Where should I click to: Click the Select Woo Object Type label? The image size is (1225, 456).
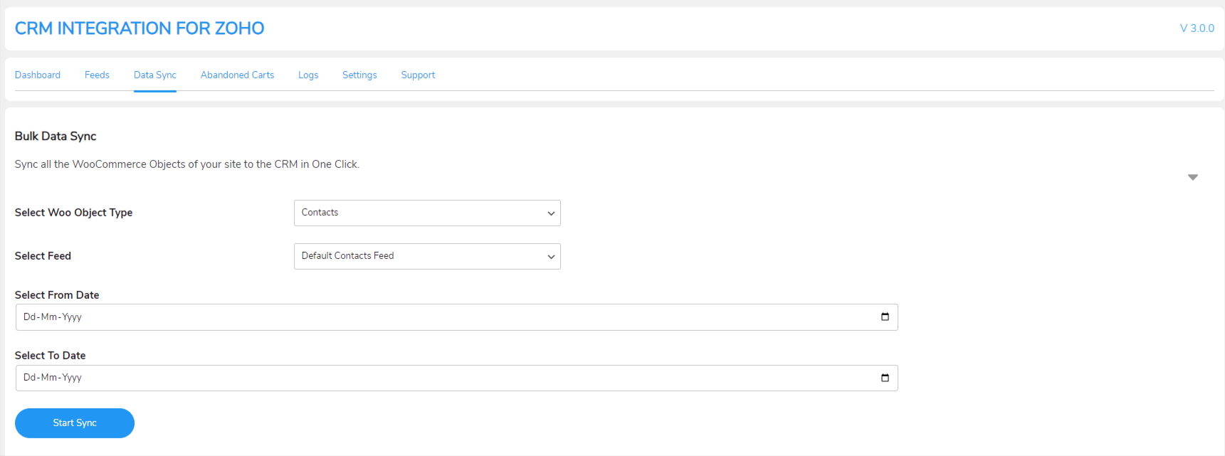(x=73, y=213)
